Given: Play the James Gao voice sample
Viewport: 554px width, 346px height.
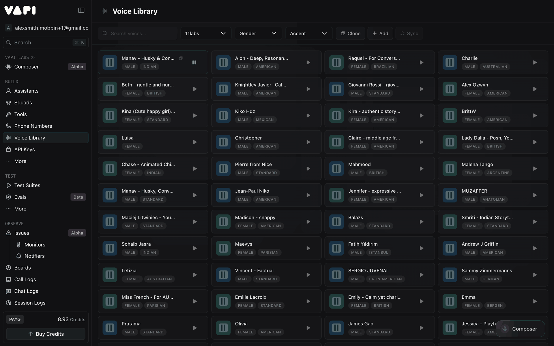Looking at the screenshot, I should [422, 328].
